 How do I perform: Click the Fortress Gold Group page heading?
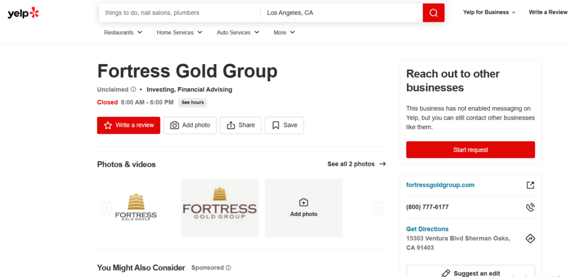click(x=187, y=72)
